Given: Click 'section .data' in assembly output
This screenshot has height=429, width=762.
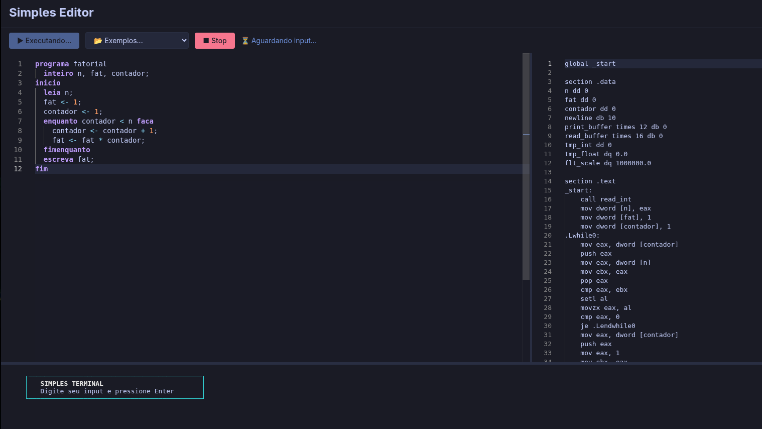Looking at the screenshot, I should [590, 82].
